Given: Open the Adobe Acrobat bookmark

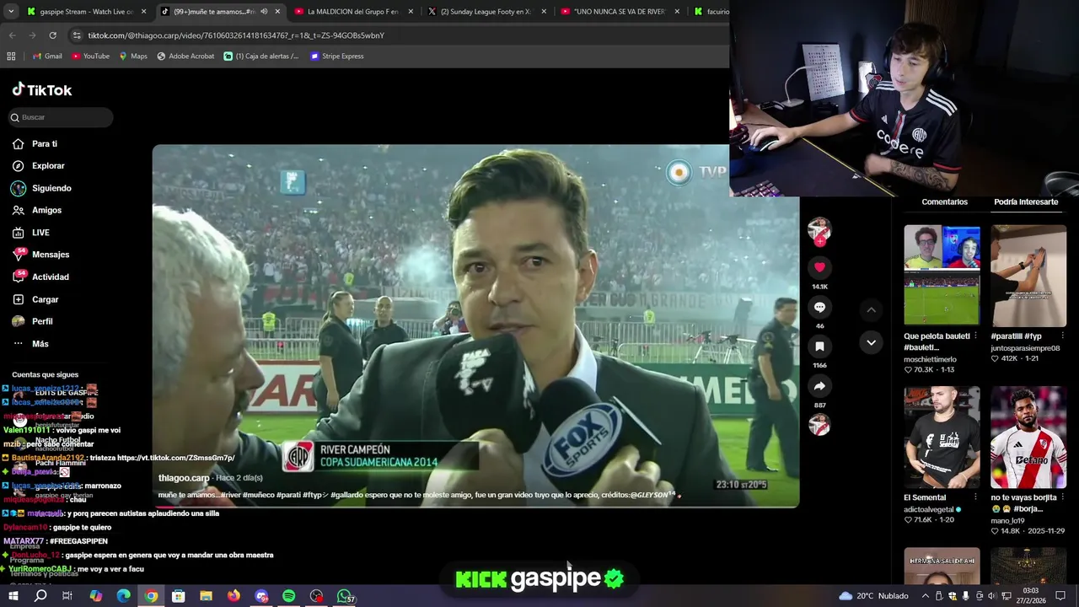Looking at the screenshot, I should coord(185,56).
